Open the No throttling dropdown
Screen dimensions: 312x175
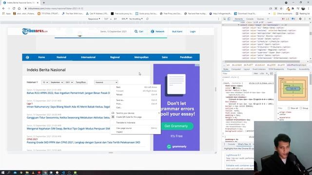[x=136, y=19]
